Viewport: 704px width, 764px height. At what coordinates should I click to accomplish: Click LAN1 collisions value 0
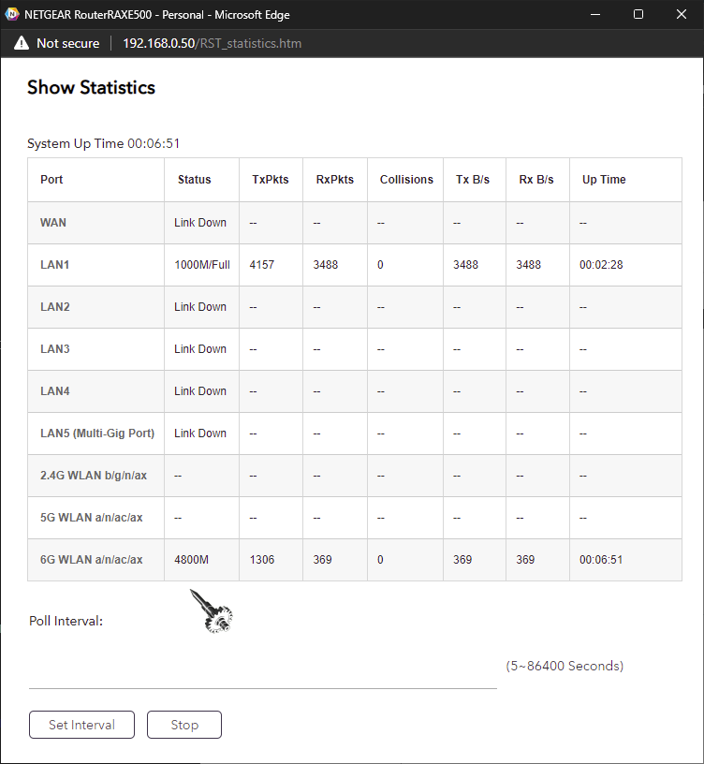380,265
